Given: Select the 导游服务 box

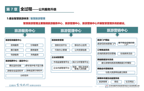Looking at the screenshot, I should click(x=15, y=55).
